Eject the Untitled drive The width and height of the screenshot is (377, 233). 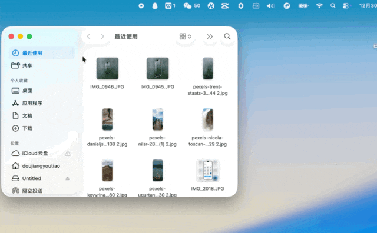68,178
